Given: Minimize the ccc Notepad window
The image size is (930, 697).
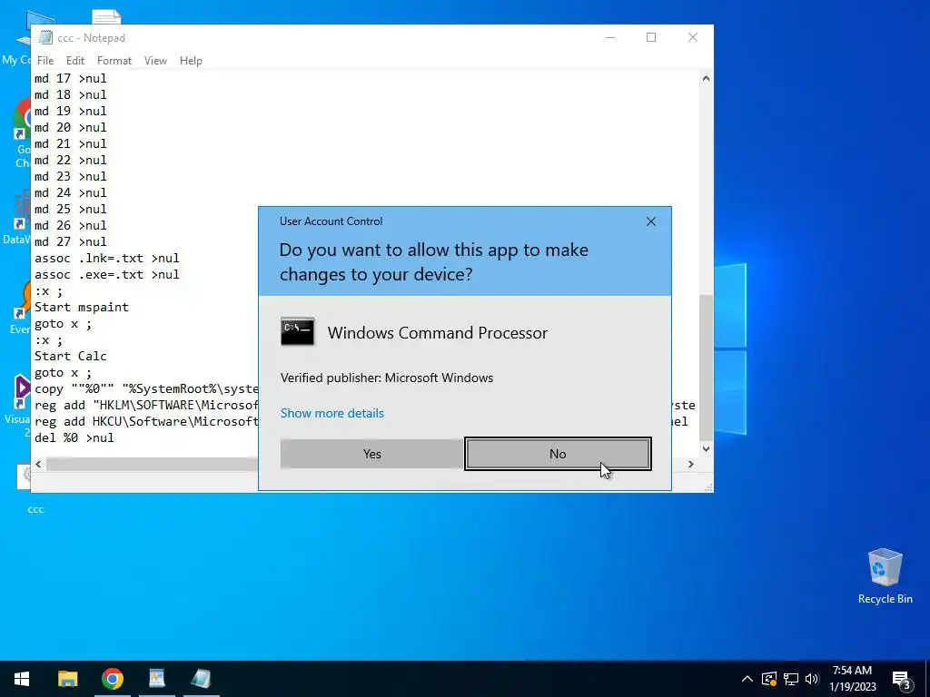Looking at the screenshot, I should point(610,37).
